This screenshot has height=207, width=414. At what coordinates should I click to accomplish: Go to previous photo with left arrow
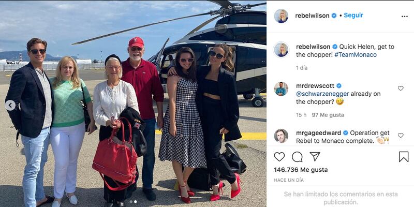10,106
